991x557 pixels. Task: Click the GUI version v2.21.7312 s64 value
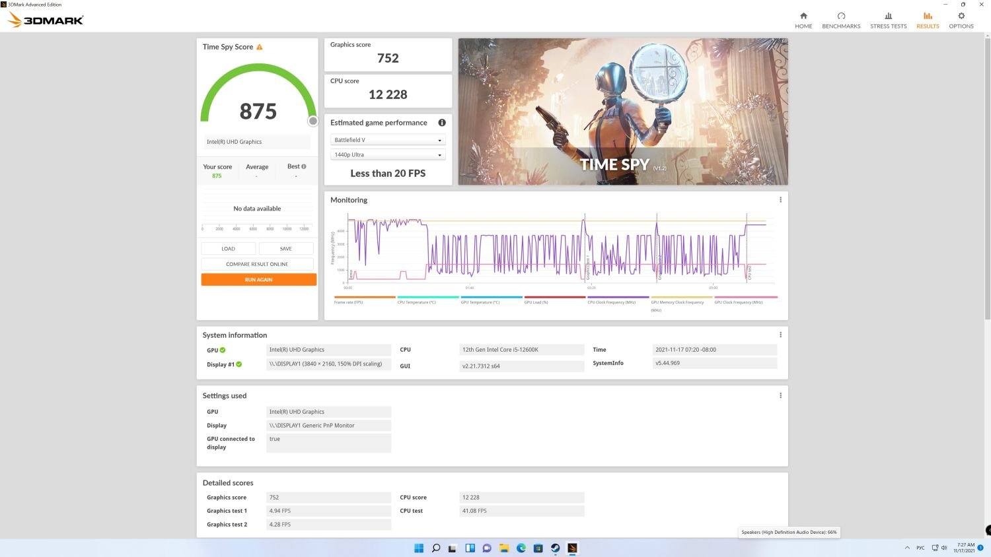coord(522,366)
